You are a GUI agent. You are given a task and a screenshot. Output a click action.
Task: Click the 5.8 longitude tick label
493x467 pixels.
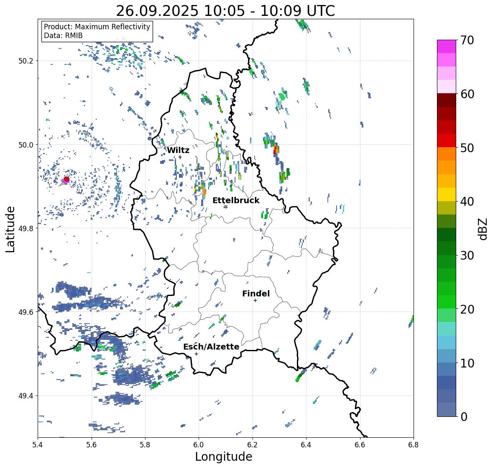pos(145,445)
